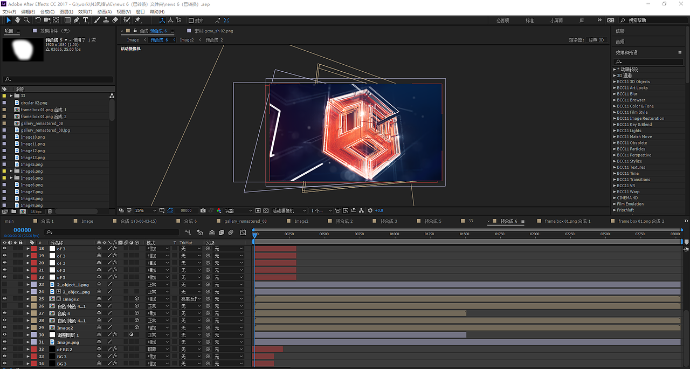Toggle region of interest icon in viewer
This screenshot has height=369, width=690.
(x=258, y=210)
